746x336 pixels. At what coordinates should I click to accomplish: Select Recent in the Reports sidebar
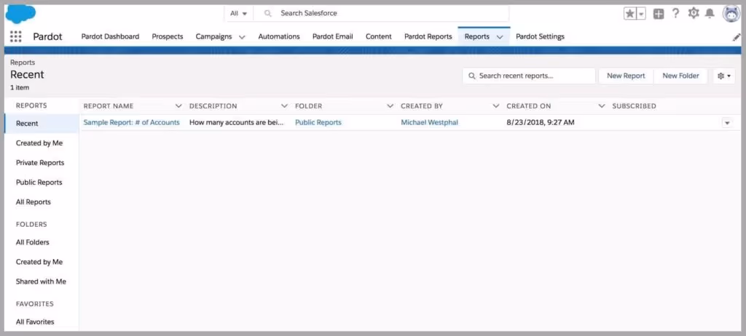tap(42, 124)
